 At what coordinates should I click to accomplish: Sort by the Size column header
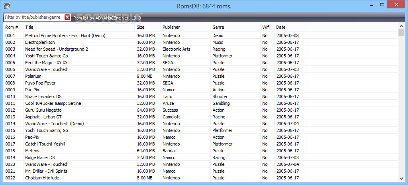[x=147, y=27]
